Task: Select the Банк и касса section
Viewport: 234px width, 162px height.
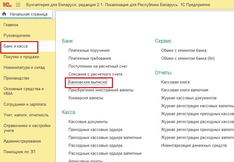Action: [16, 46]
